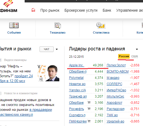Open the Теханализ section link
Viewport: 143px width, 126px height.
58,33
